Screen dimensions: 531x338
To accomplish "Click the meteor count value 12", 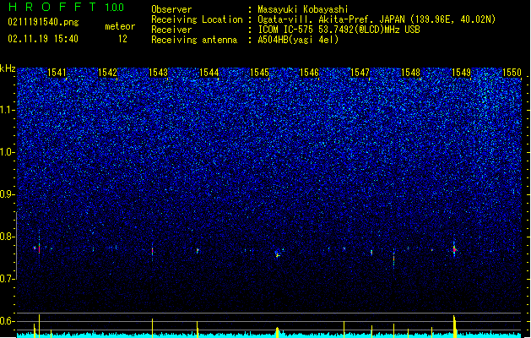I will pyautogui.click(x=122, y=39).
